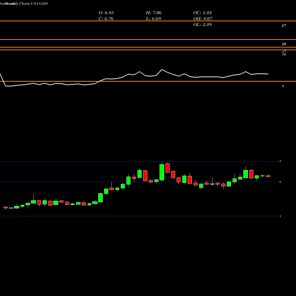Click the 'O: 6.85' open value
This screenshot has width=296, height=296.
coord(106,12)
